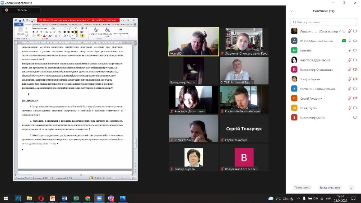361x203 pixels.
Task: Open Viber from the taskbar
Action: pos(111,198)
